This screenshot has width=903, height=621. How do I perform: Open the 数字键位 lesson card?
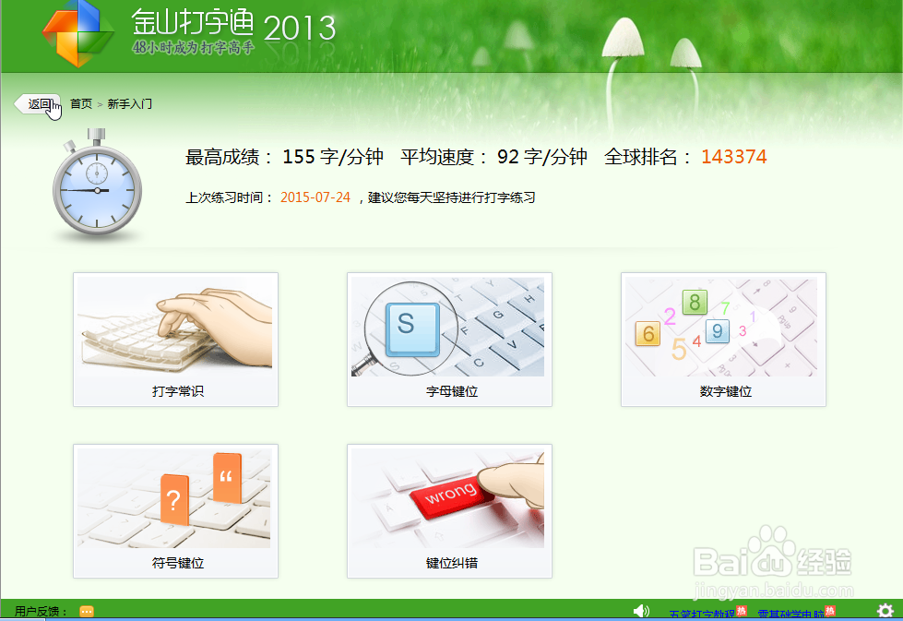[x=723, y=340]
